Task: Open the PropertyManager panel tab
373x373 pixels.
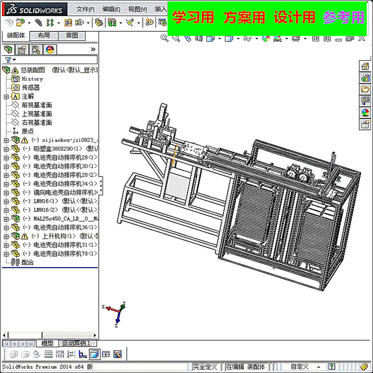Action: pos(22,49)
